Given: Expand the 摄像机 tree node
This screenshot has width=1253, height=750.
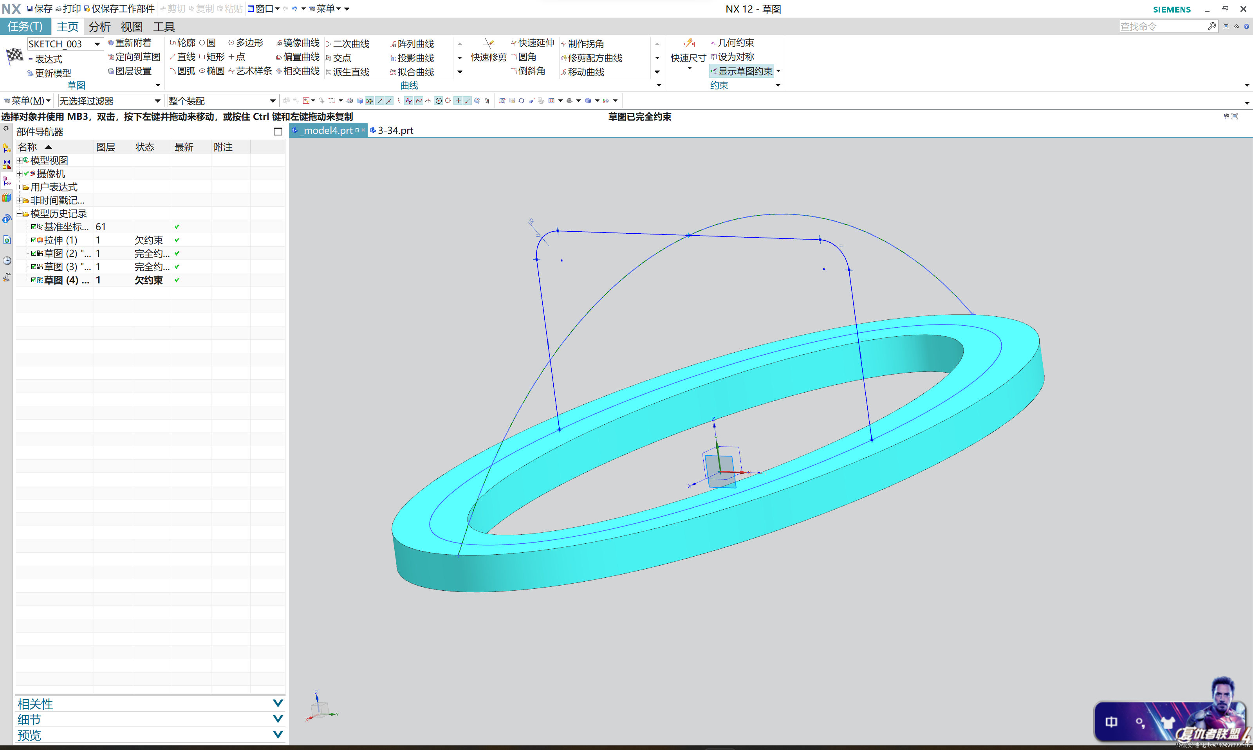Looking at the screenshot, I should [x=19, y=173].
